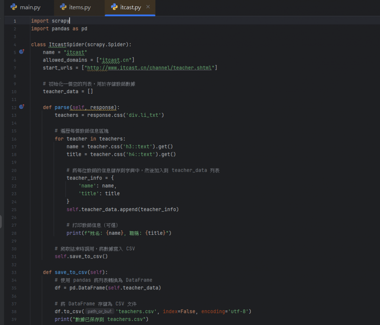Click the 'teachers.csv' filename string

(x=136, y=311)
